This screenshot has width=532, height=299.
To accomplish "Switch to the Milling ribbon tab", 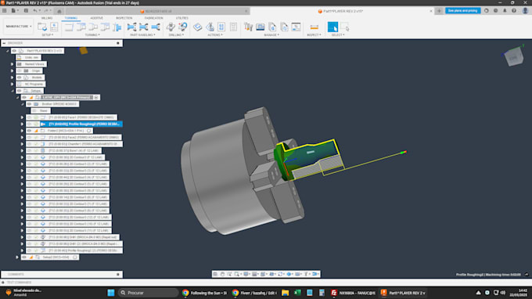I will pyautogui.click(x=47, y=18).
